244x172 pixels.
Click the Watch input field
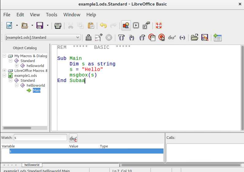coord(40,138)
